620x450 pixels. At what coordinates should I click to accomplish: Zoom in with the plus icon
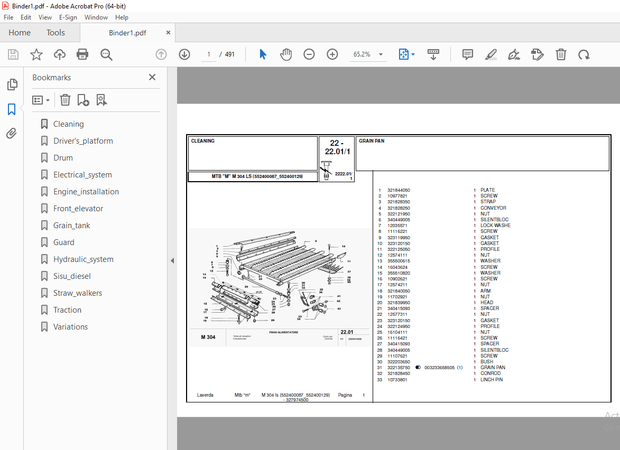pyautogui.click(x=332, y=54)
